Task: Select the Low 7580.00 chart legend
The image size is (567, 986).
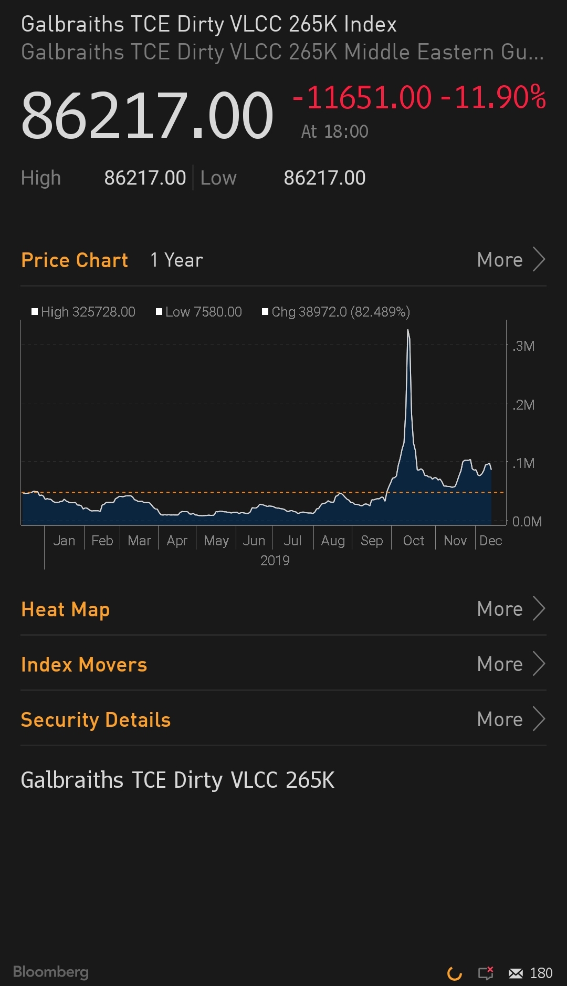Action: (199, 312)
